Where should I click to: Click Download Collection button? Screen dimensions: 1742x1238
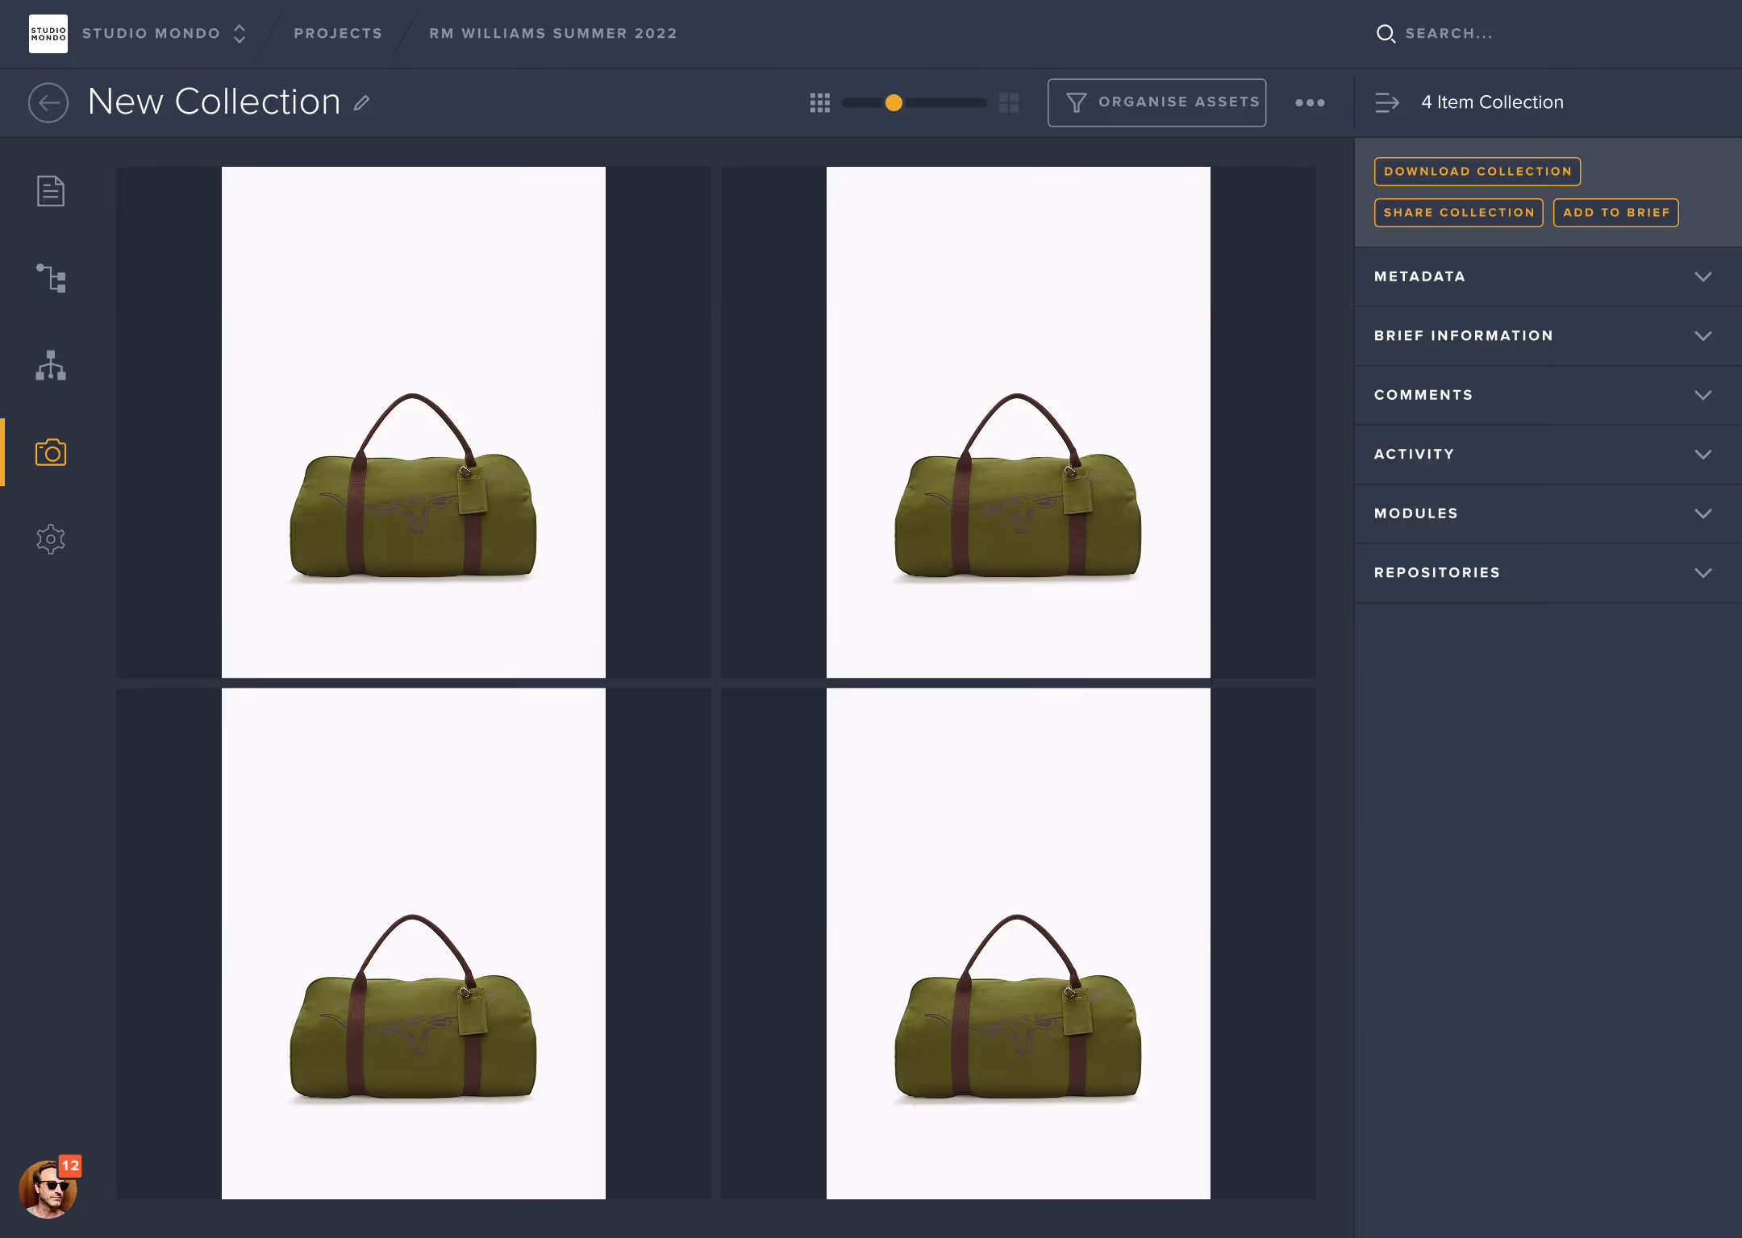coord(1477,172)
